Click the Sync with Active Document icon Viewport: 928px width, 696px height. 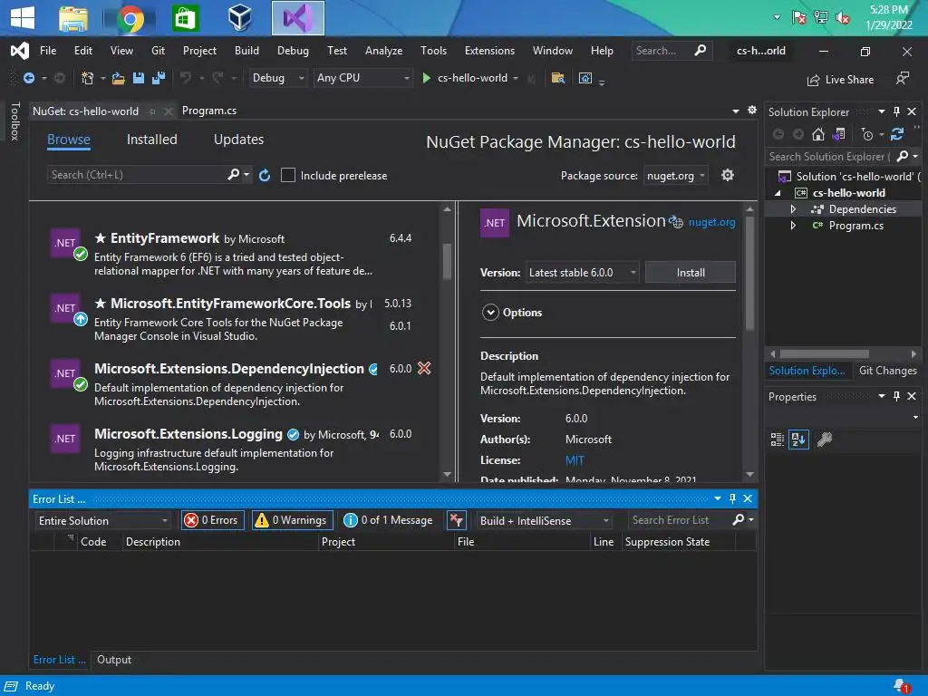[897, 134]
